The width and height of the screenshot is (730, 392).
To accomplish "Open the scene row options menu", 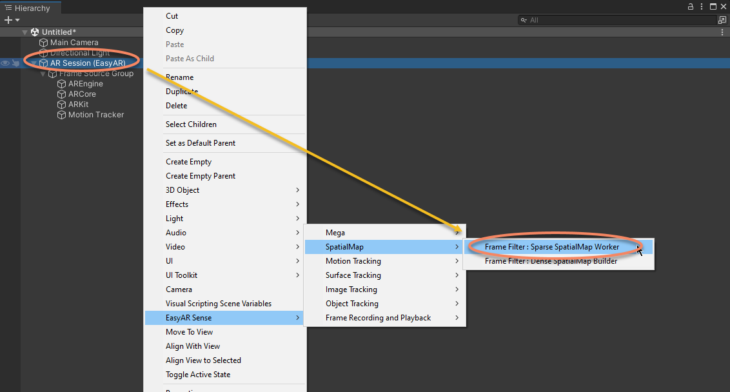I will (x=722, y=32).
